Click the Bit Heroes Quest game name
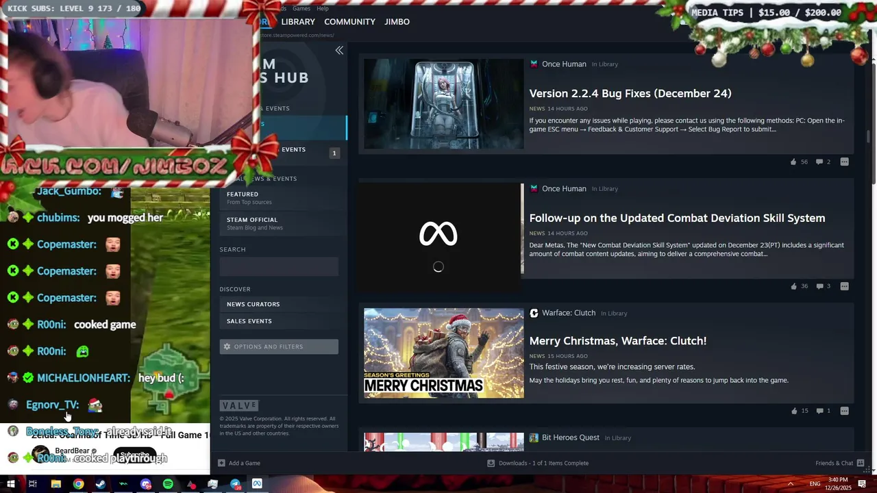 [x=570, y=438]
